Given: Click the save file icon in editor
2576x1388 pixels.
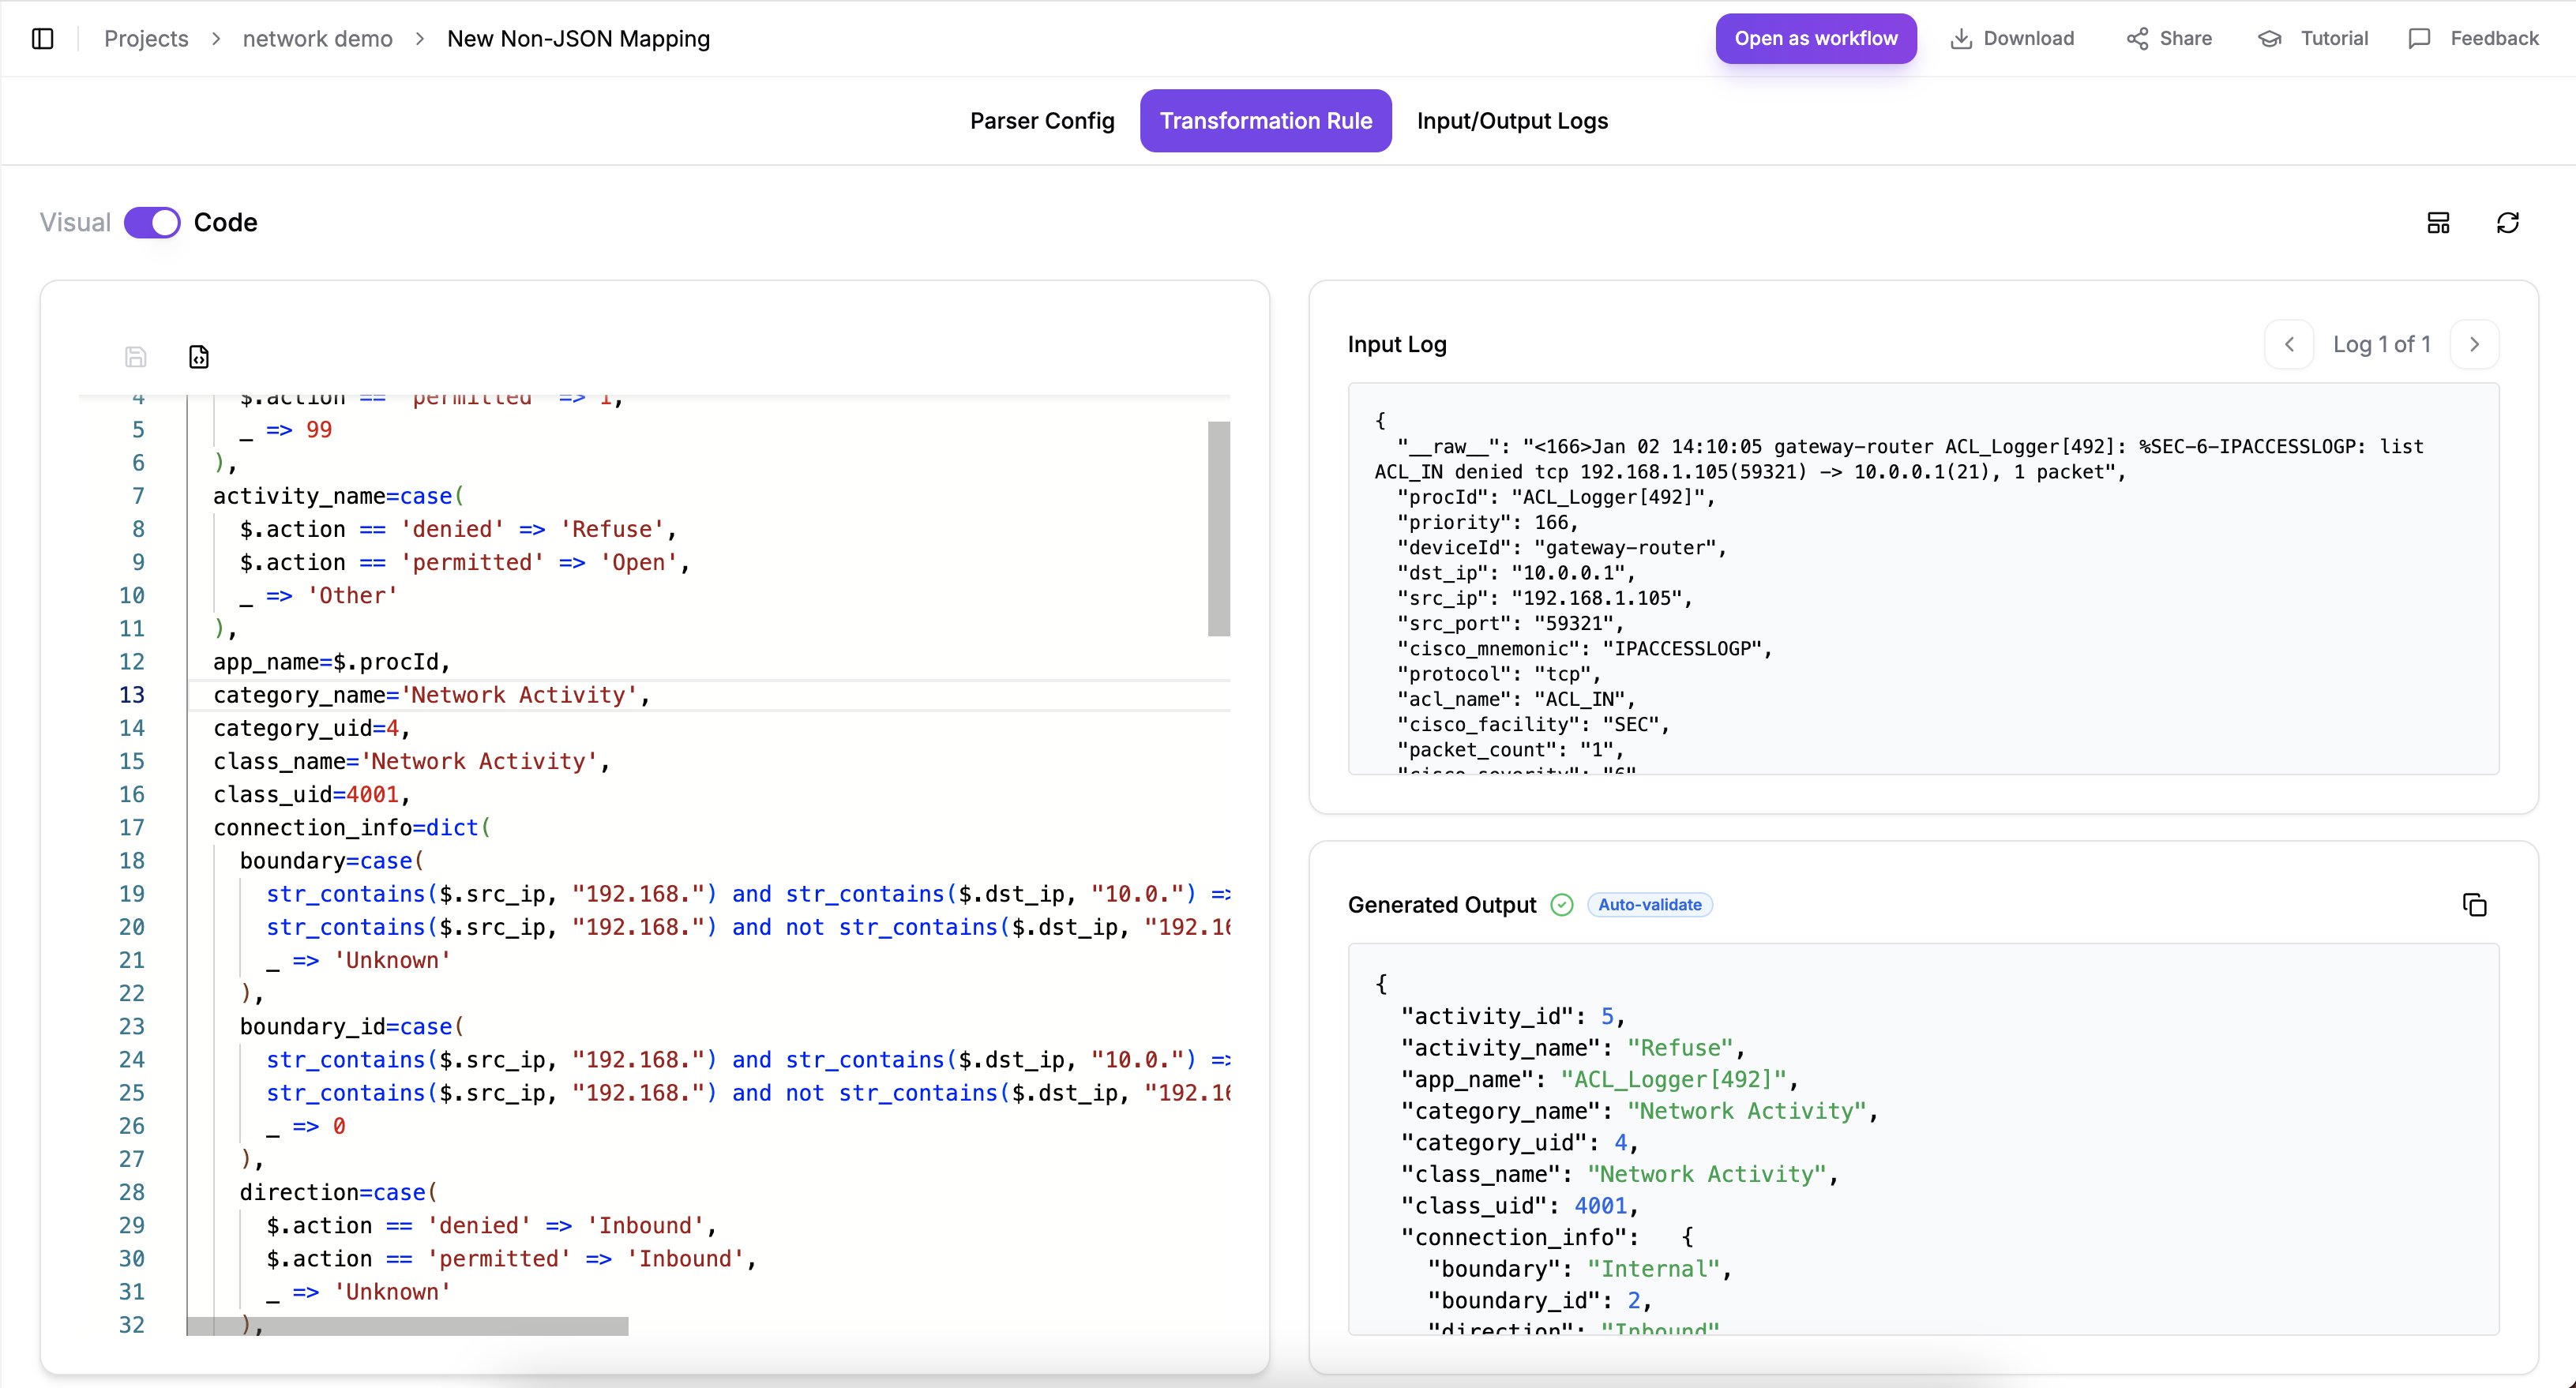Looking at the screenshot, I should (x=136, y=357).
